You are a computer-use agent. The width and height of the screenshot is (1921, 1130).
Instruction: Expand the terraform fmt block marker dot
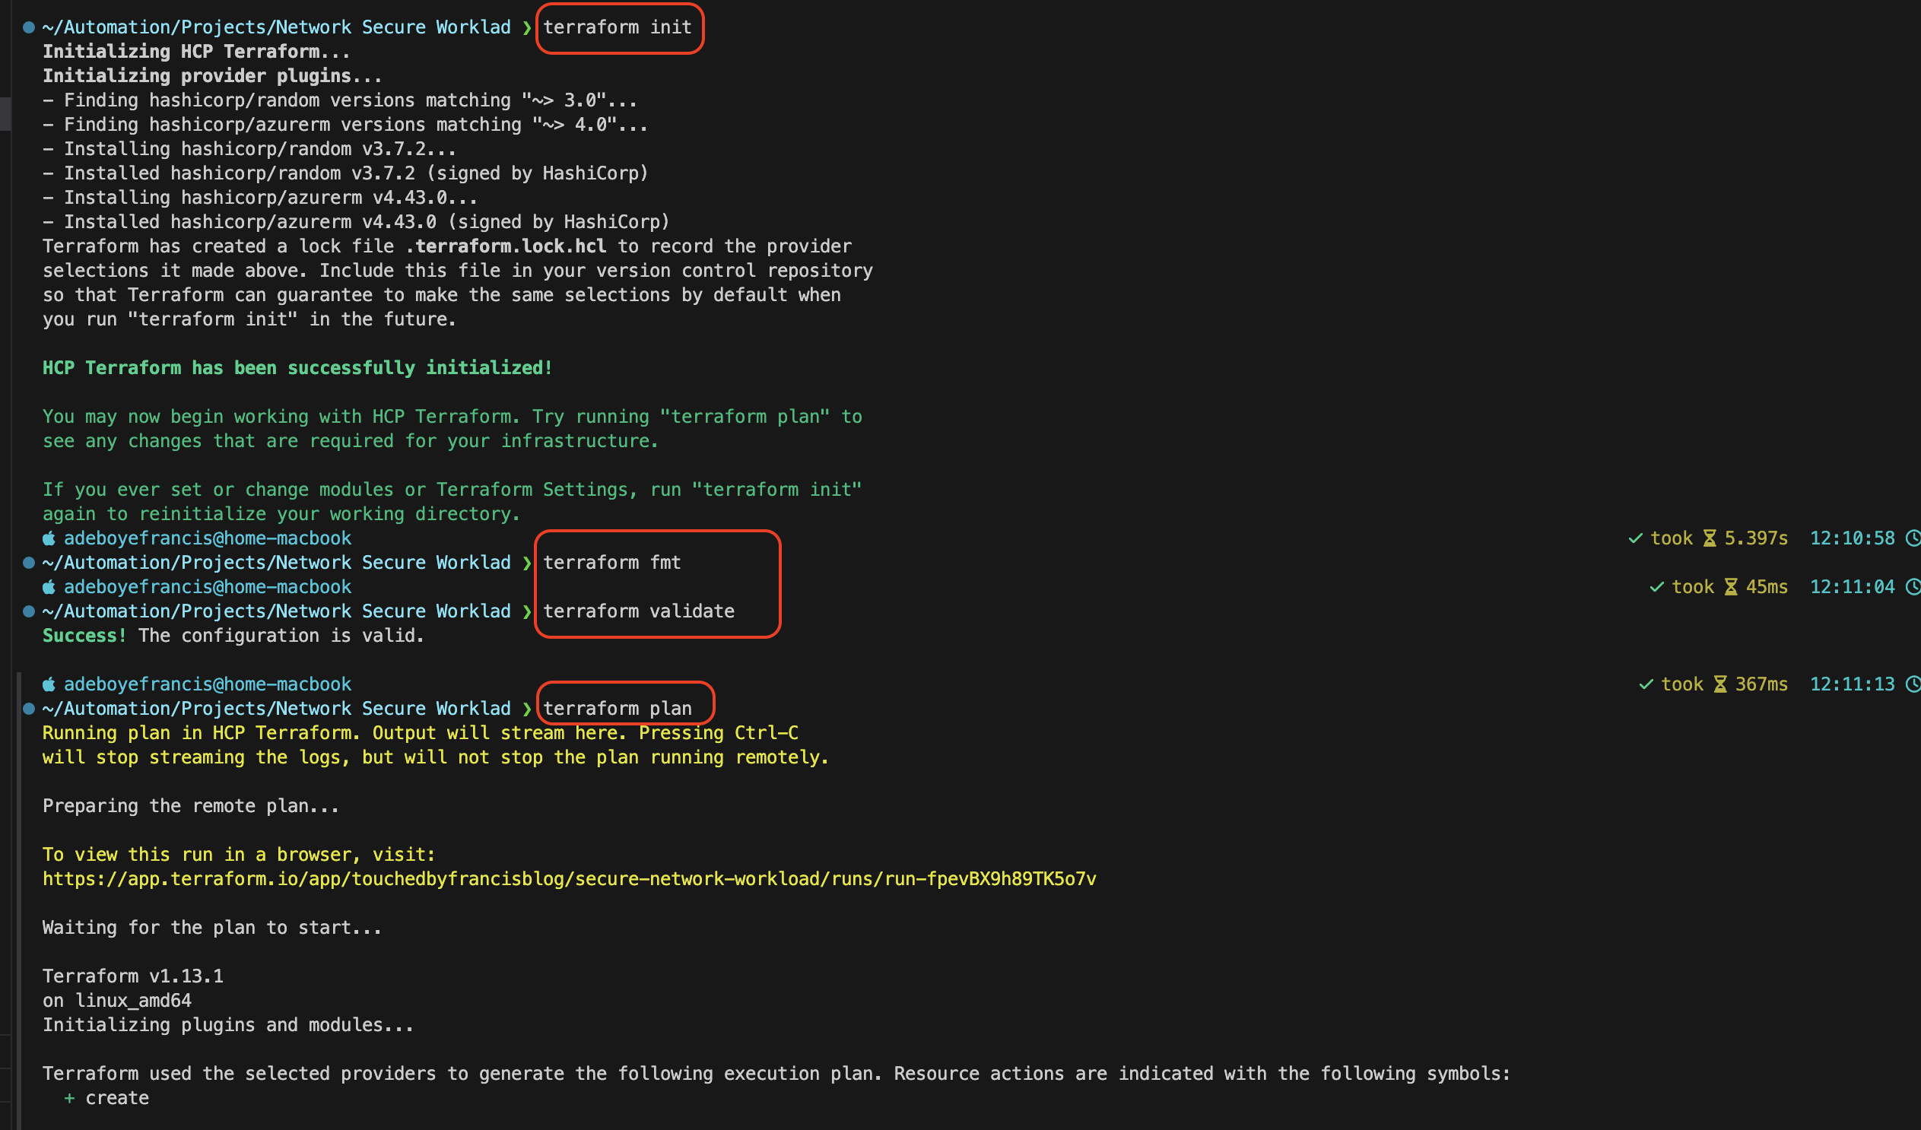click(x=28, y=562)
